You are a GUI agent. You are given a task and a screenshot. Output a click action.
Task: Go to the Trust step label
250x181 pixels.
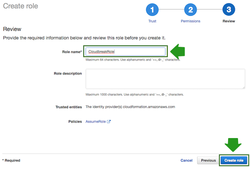(152, 21)
